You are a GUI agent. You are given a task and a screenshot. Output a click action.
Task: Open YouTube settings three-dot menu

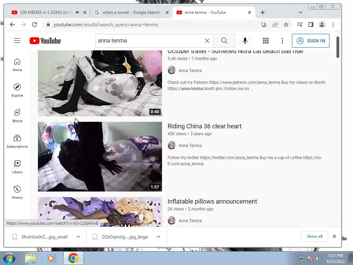coord(282,41)
